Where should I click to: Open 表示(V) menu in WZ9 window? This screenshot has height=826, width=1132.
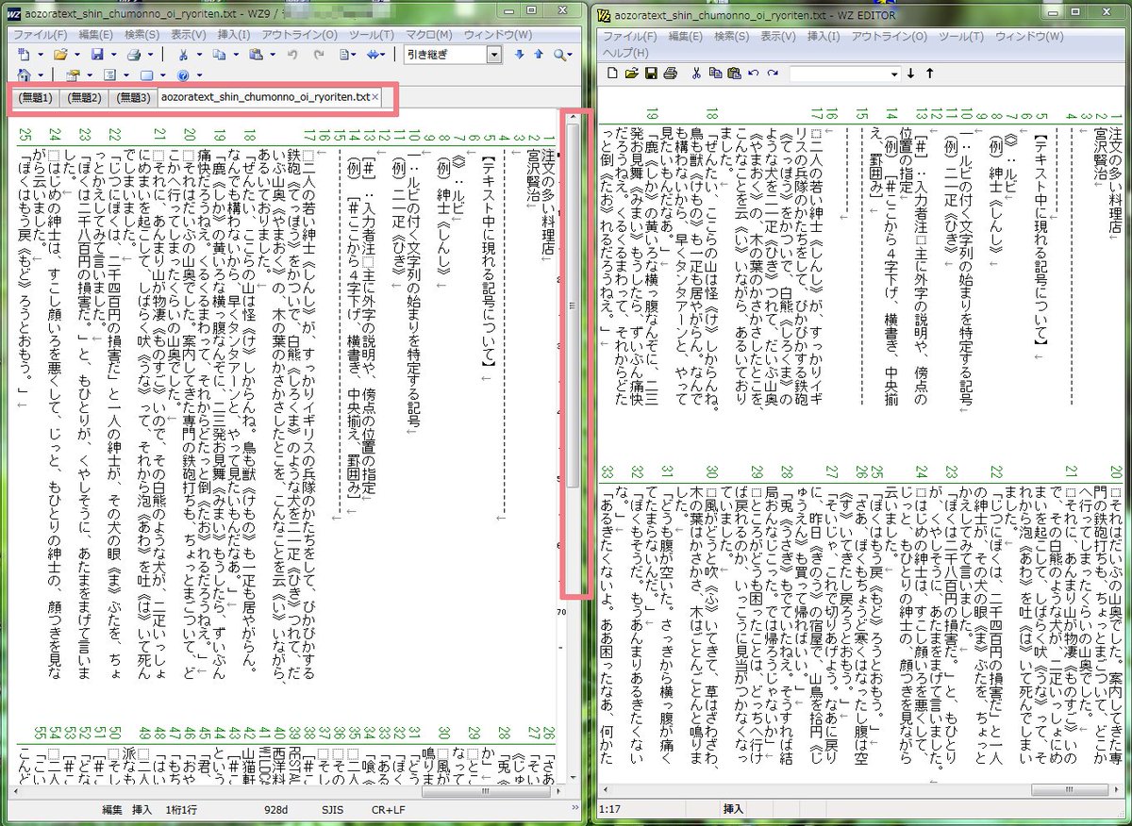(x=188, y=35)
